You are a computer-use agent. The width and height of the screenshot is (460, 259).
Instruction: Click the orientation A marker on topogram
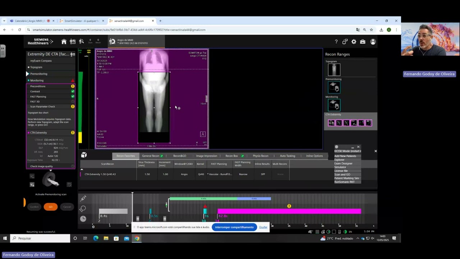203,134
